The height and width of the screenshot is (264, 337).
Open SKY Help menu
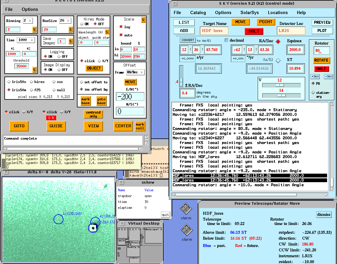[301, 13]
